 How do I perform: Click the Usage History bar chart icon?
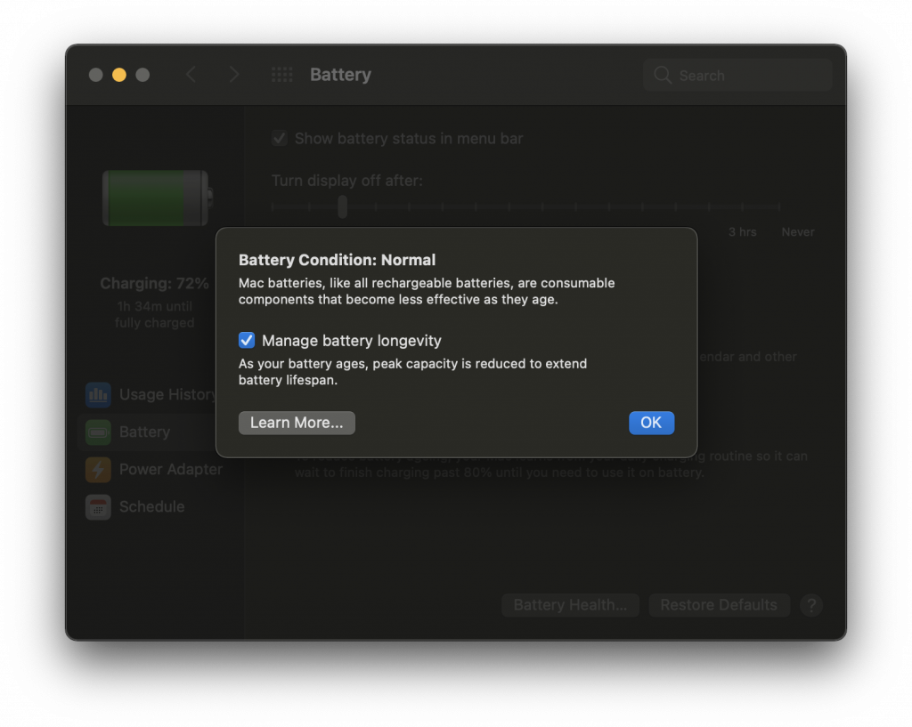98,394
